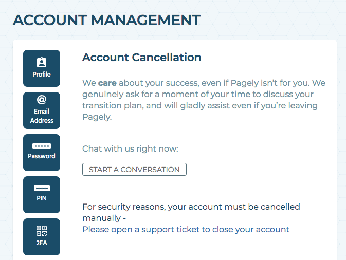
Task: Click the For security reasons notice text
Action: (x=191, y=212)
